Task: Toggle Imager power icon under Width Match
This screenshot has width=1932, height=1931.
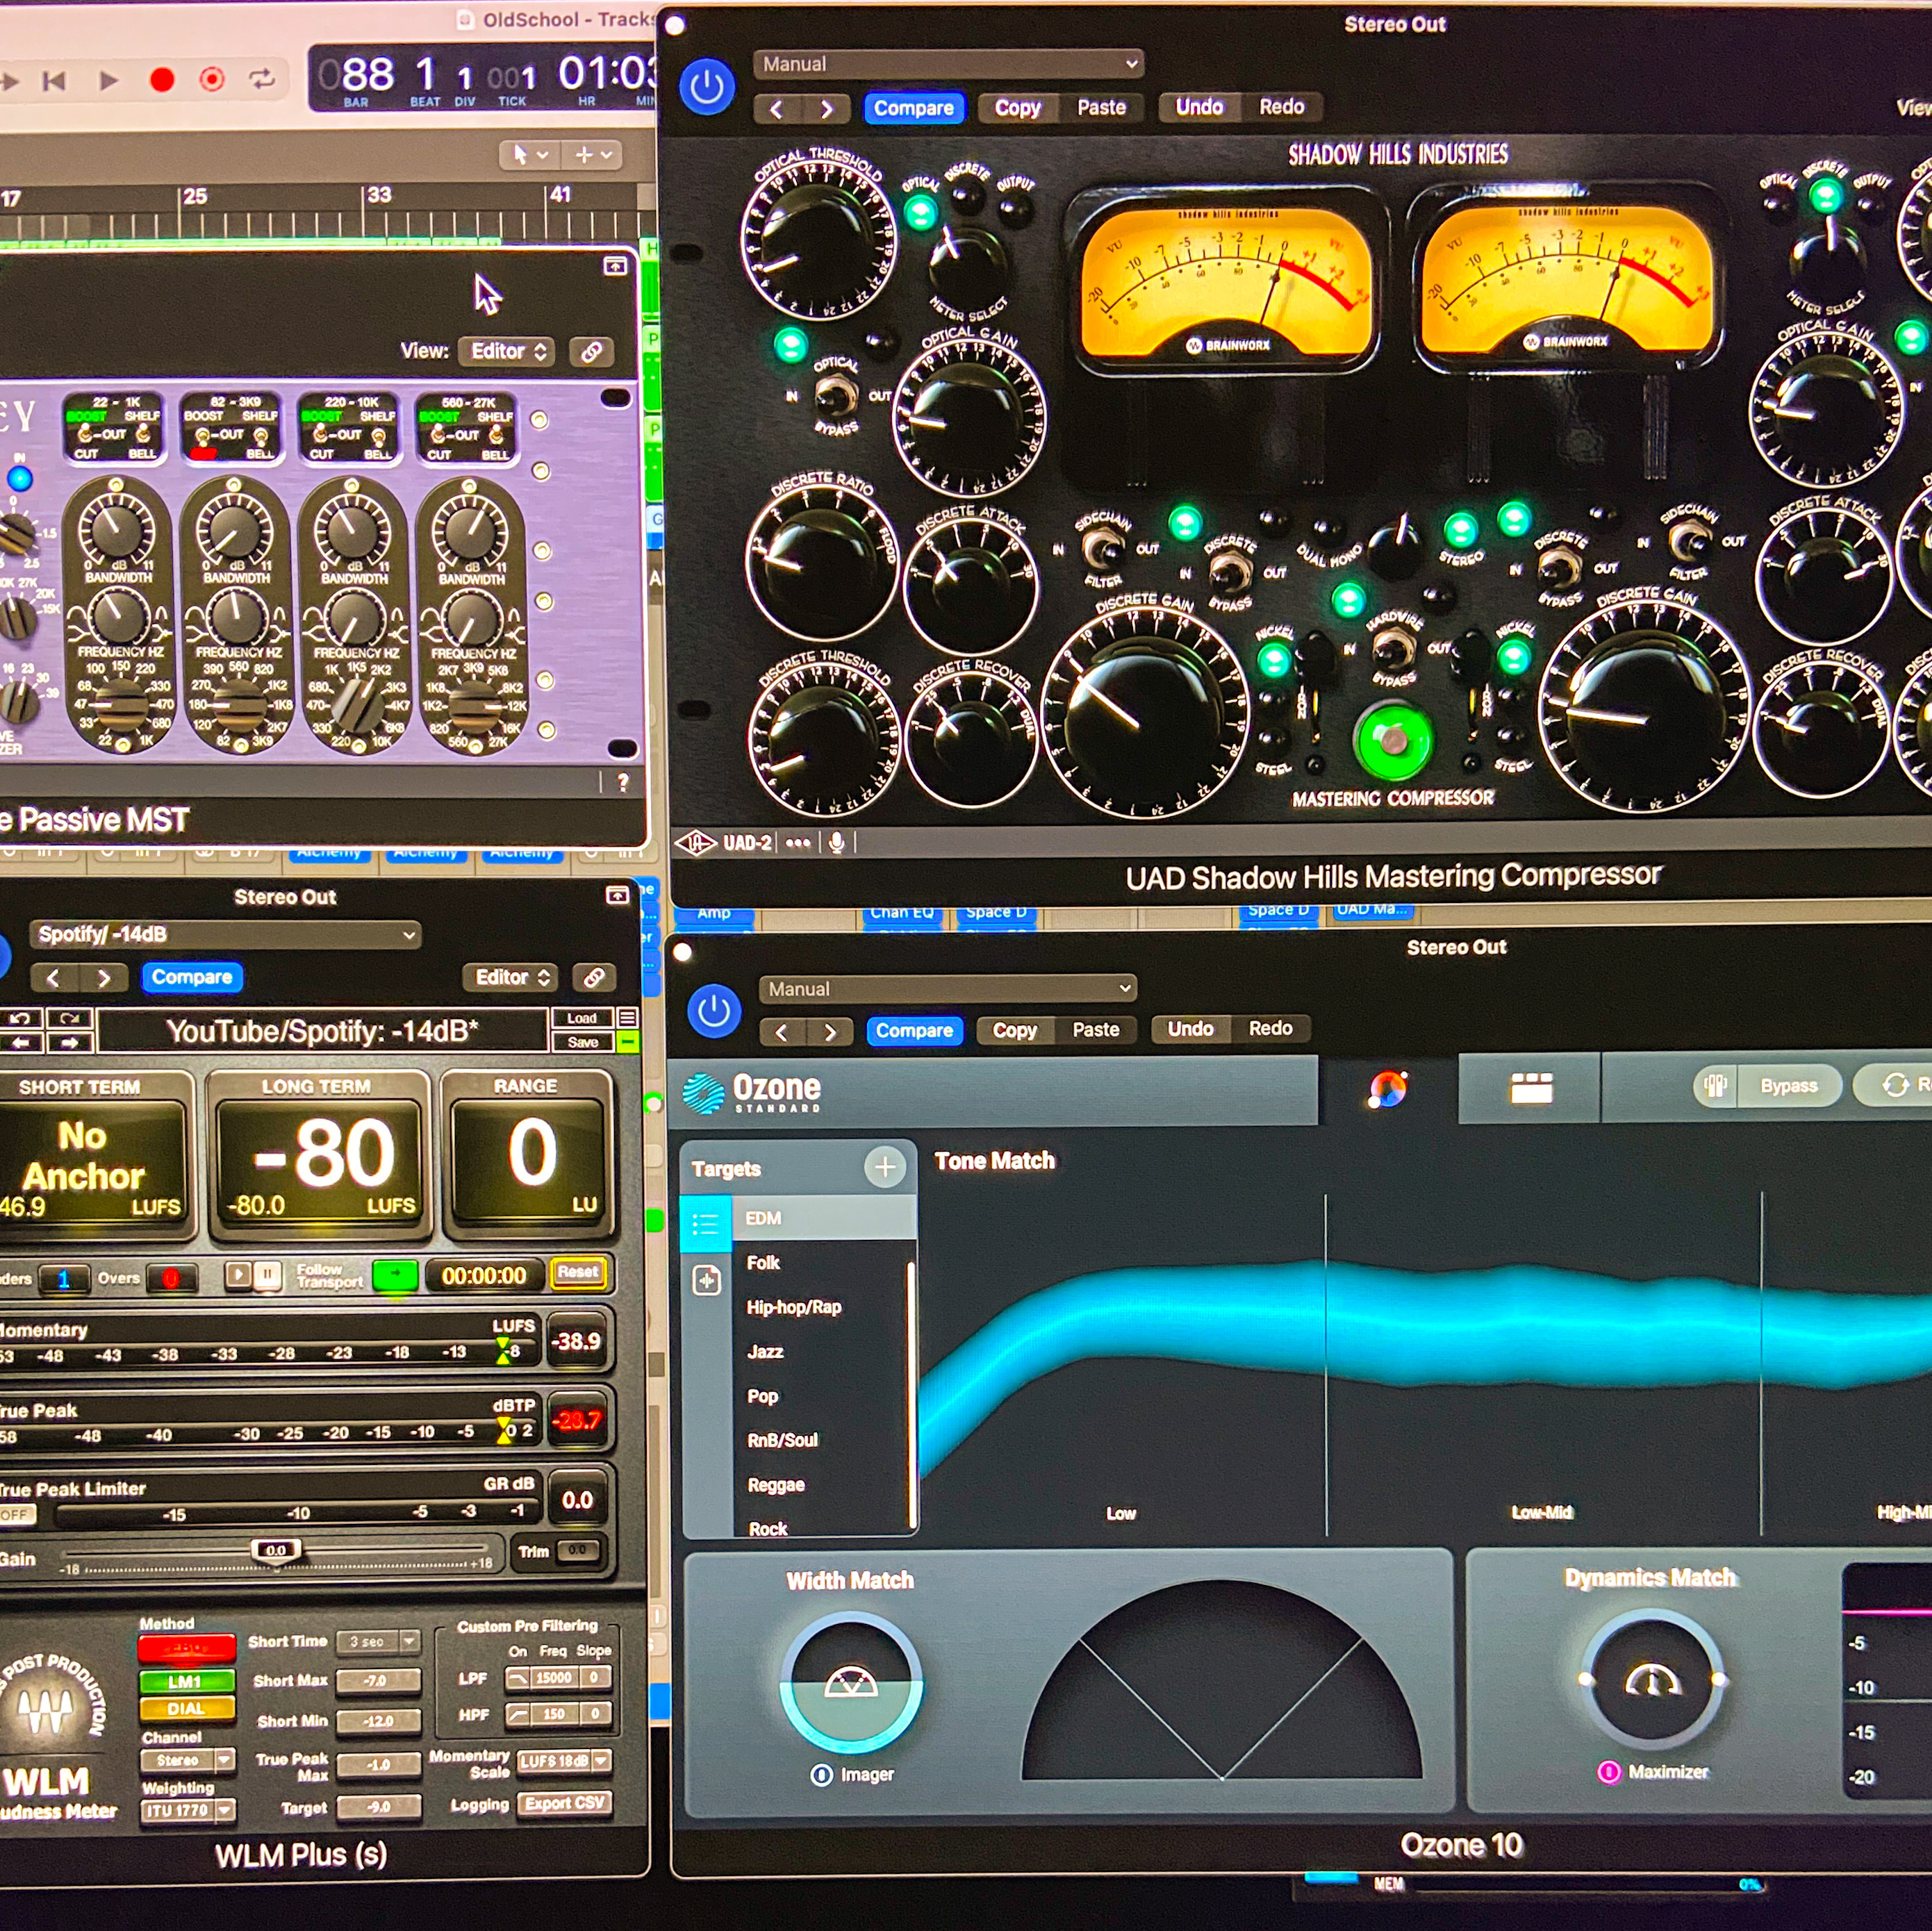Action: [821, 1775]
